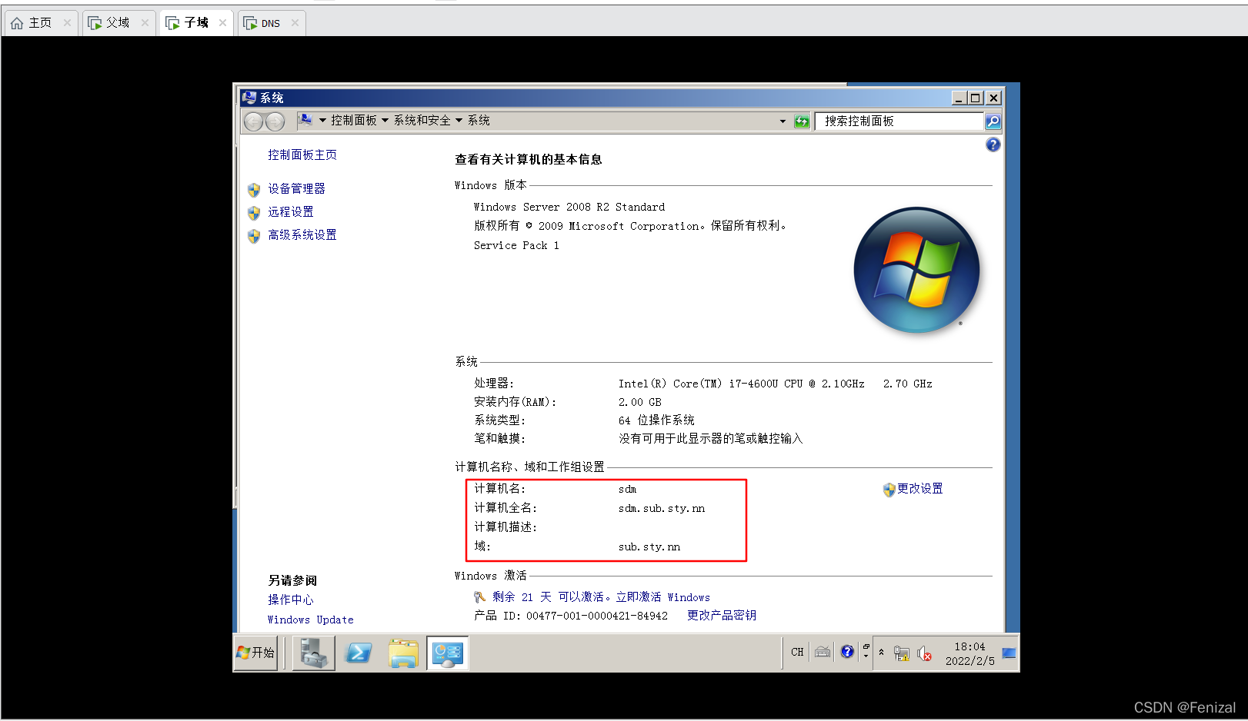Click the 开始 Start button
Image resolution: width=1248 pixels, height=721 pixels.
[256, 653]
